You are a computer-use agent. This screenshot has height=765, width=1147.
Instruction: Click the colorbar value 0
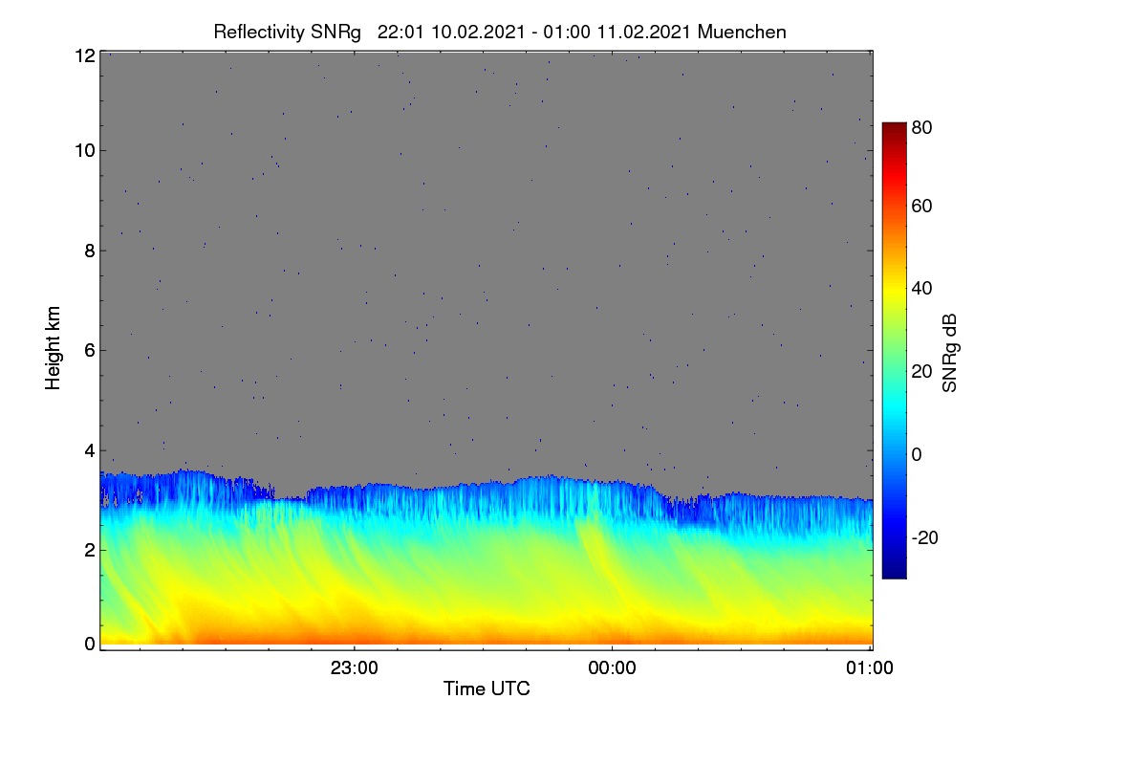[918, 454]
